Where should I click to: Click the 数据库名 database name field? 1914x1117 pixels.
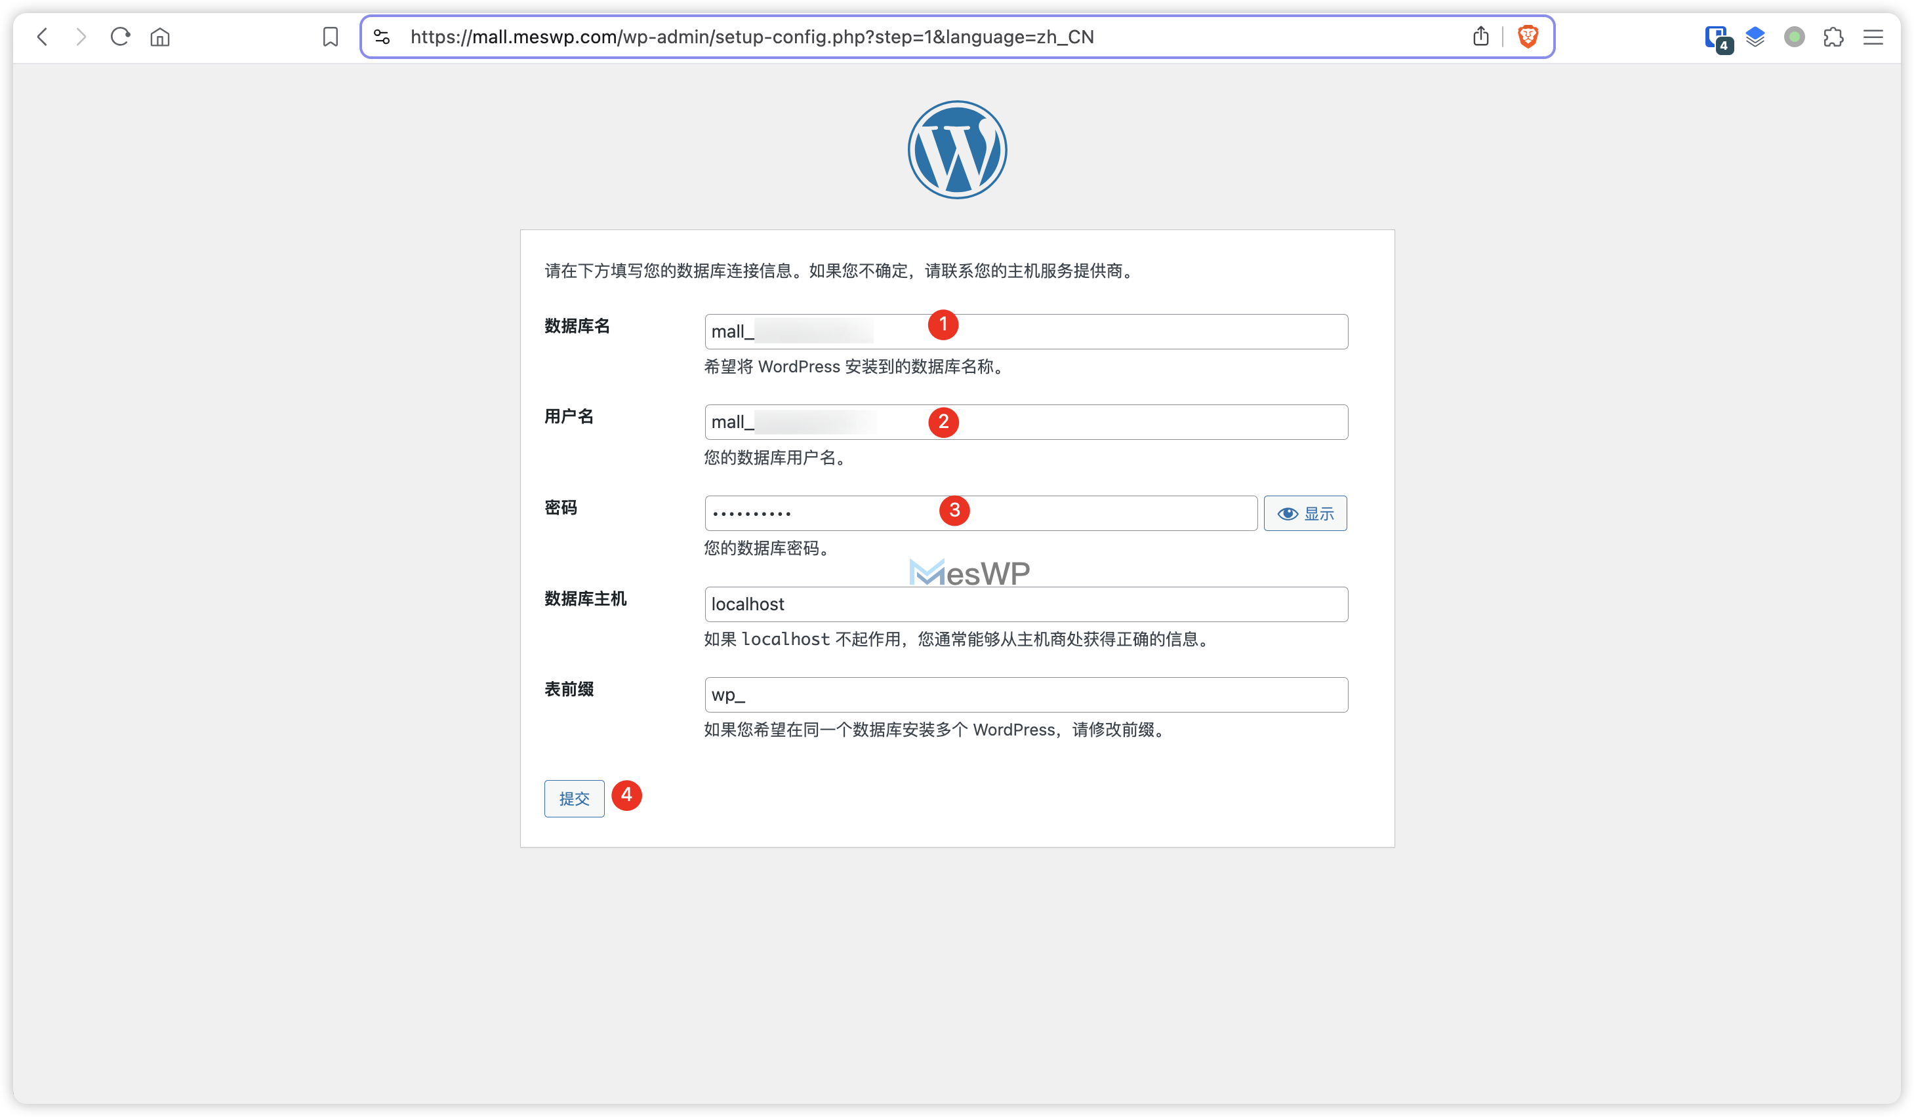[x=1026, y=332]
